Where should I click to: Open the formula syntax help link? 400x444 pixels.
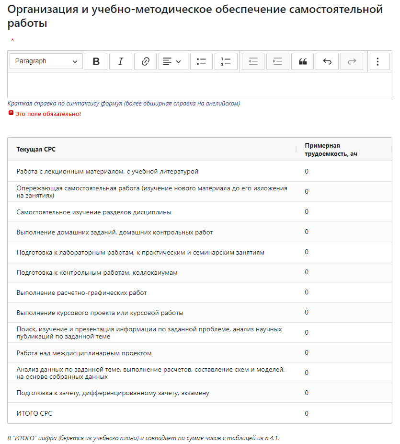point(124,104)
